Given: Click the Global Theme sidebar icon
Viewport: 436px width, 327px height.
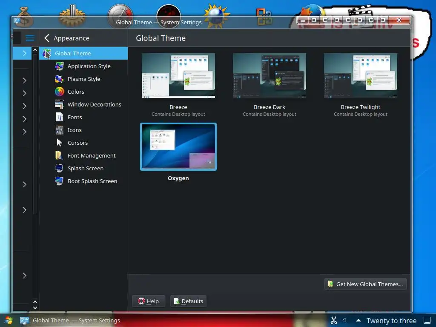Looking at the screenshot, I should pos(47,53).
